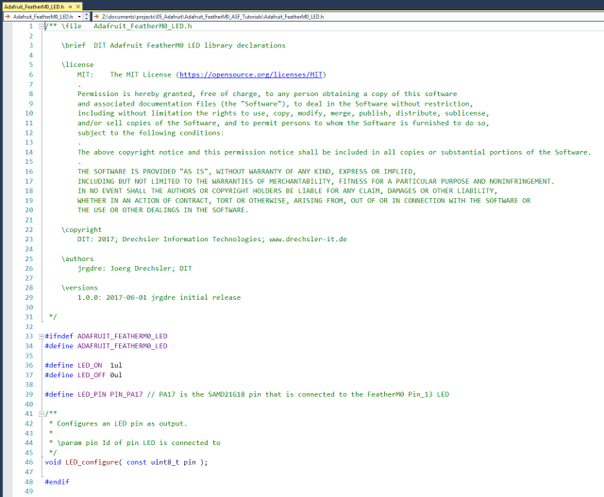This screenshot has height=497, width=604.
Task: Click the \brief description on line 3
Action: pyautogui.click(x=174, y=45)
